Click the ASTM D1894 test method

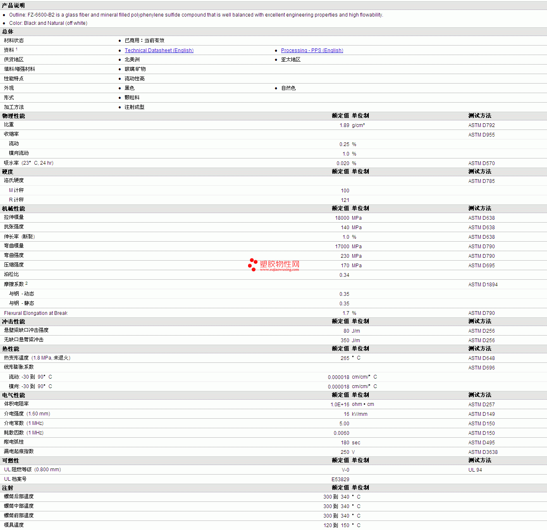[483, 285]
